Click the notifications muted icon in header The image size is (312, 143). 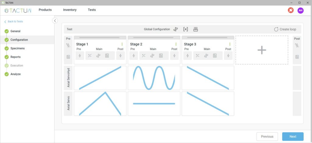[x=291, y=10]
